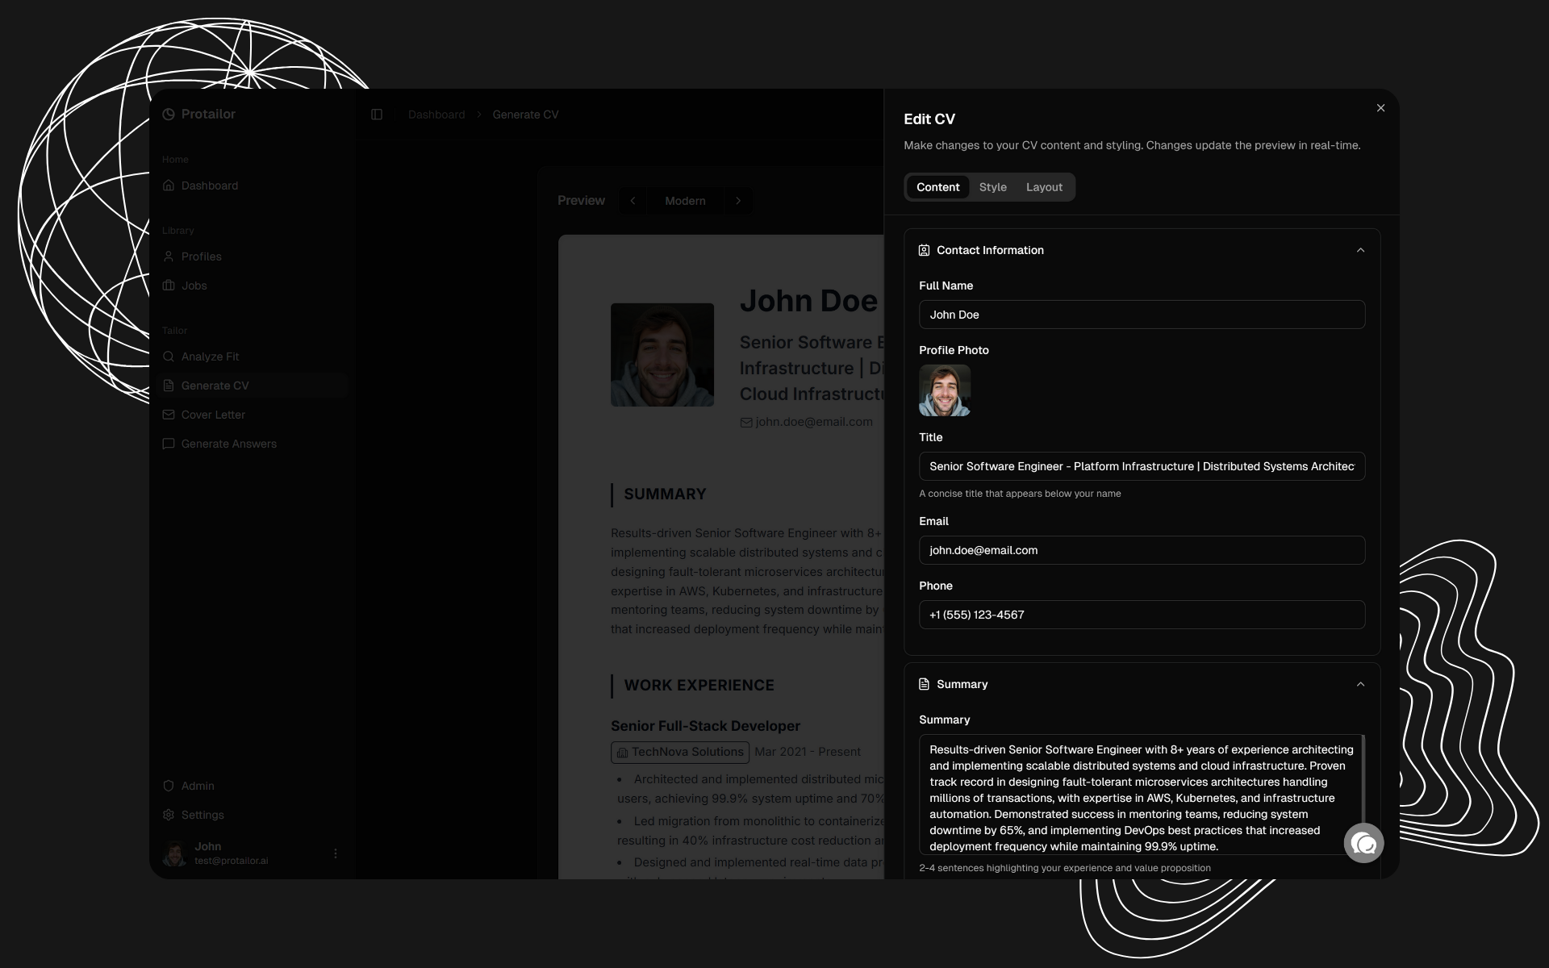Switch to next template after Modern
Screen dimensions: 1549x968
pyautogui.click(x=738, y=201)
